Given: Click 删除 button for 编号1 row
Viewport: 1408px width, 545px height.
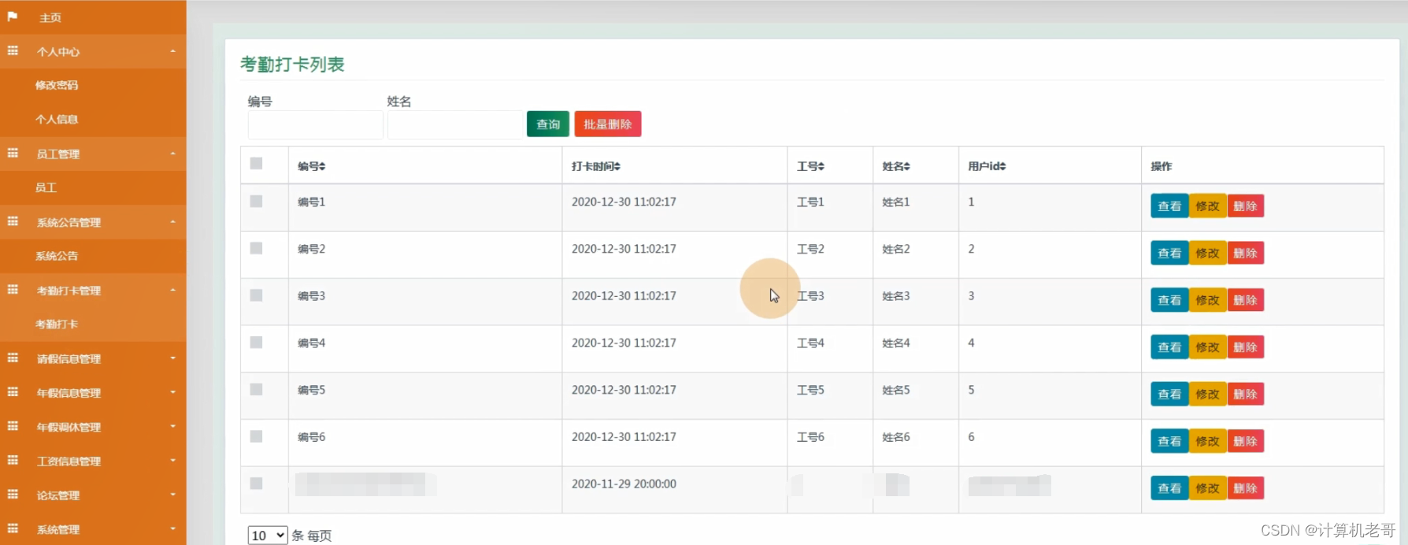Looking at the screenshot, I should pyautogui.click(x=1245, y=206).
